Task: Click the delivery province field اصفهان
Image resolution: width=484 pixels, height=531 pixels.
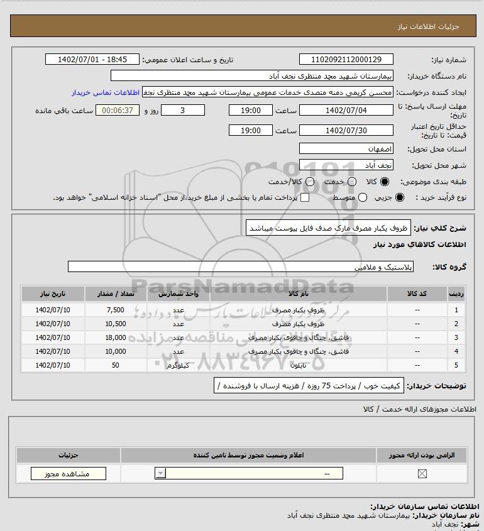Action: point(346,149)
